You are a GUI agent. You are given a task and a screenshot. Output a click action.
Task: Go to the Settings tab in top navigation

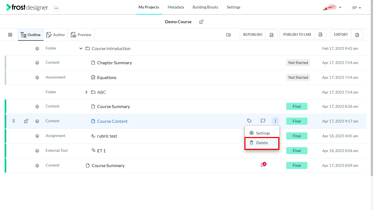(234, 7)
